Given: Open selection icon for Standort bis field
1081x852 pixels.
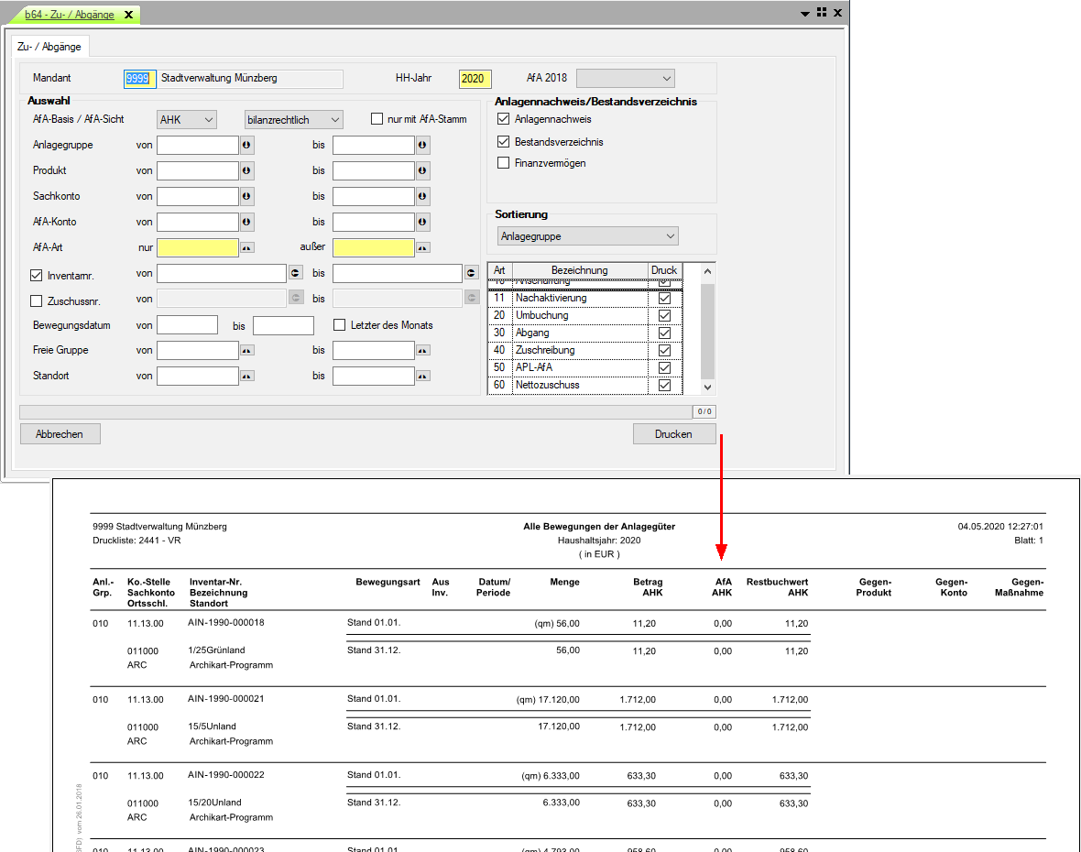Looking at the screenshot, I should 422,376.
